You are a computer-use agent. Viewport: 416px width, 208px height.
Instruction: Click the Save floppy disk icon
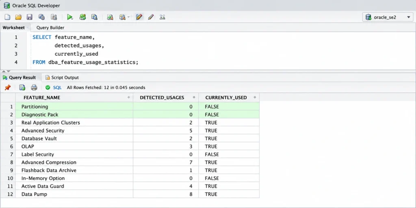pos(29,17)
